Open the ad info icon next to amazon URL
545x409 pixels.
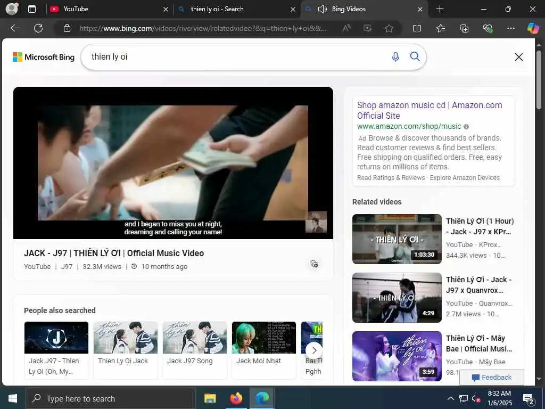[466, 127]
